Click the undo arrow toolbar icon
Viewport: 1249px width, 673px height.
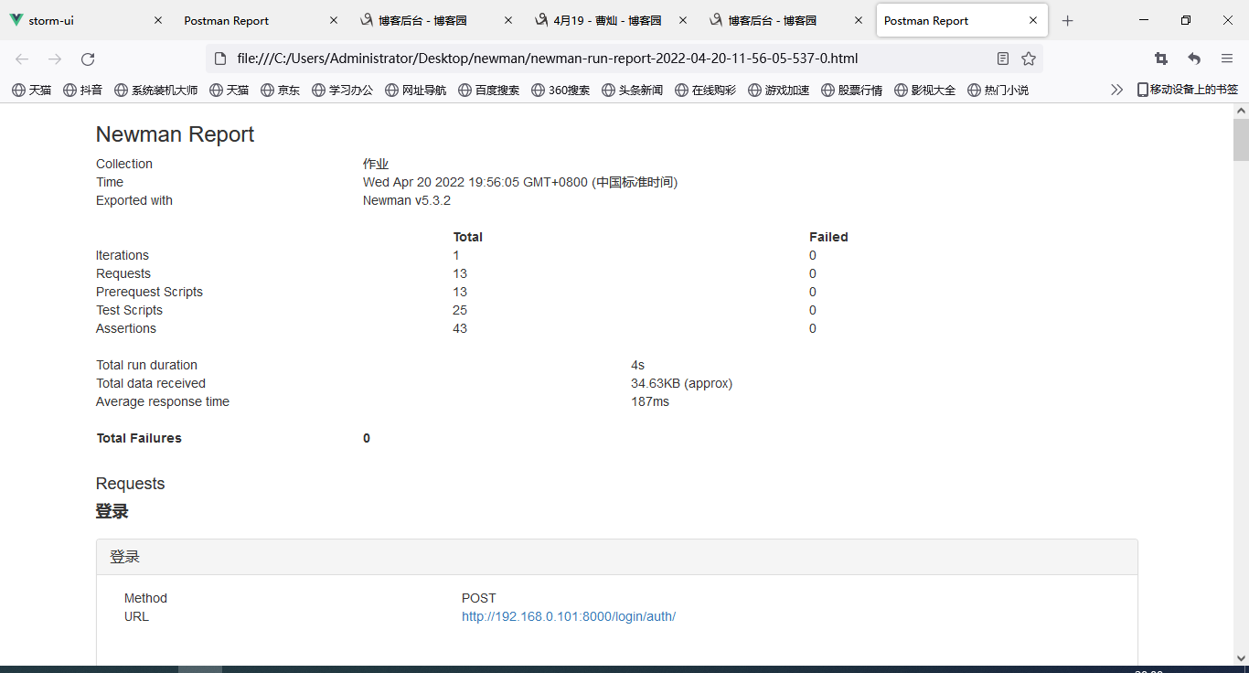pyautogui.click(x=1194, y=59)
